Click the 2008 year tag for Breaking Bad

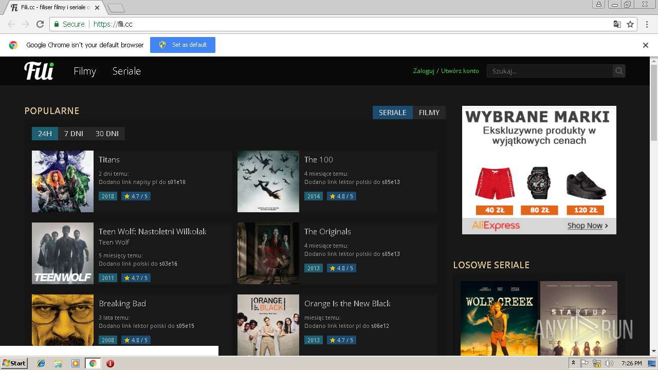(108, 340)
